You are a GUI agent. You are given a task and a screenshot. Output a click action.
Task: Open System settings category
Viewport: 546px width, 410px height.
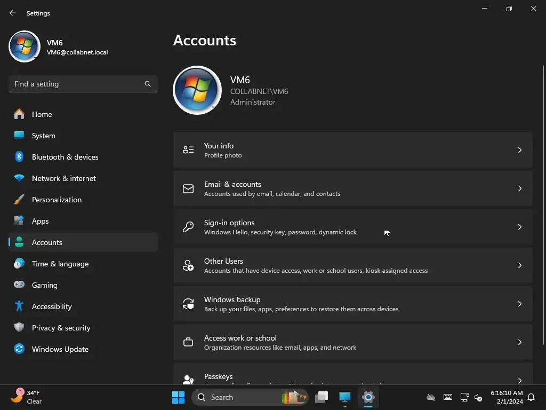(83, 136)
